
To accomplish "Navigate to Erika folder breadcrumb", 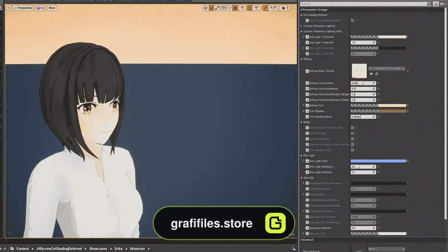I will click(x=119, y=249).
